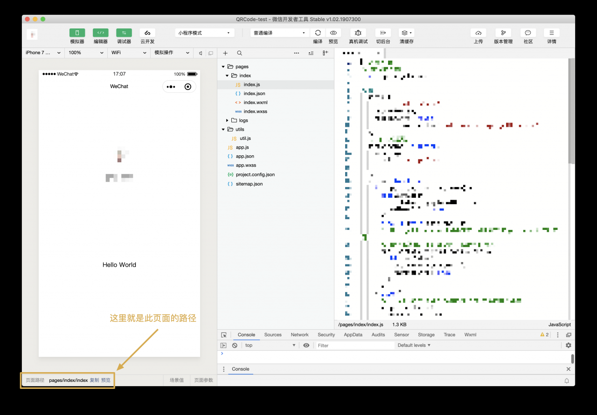Hide the file tree panel icon
Screen dimensions: 597x415
click(x=326, y=53)
